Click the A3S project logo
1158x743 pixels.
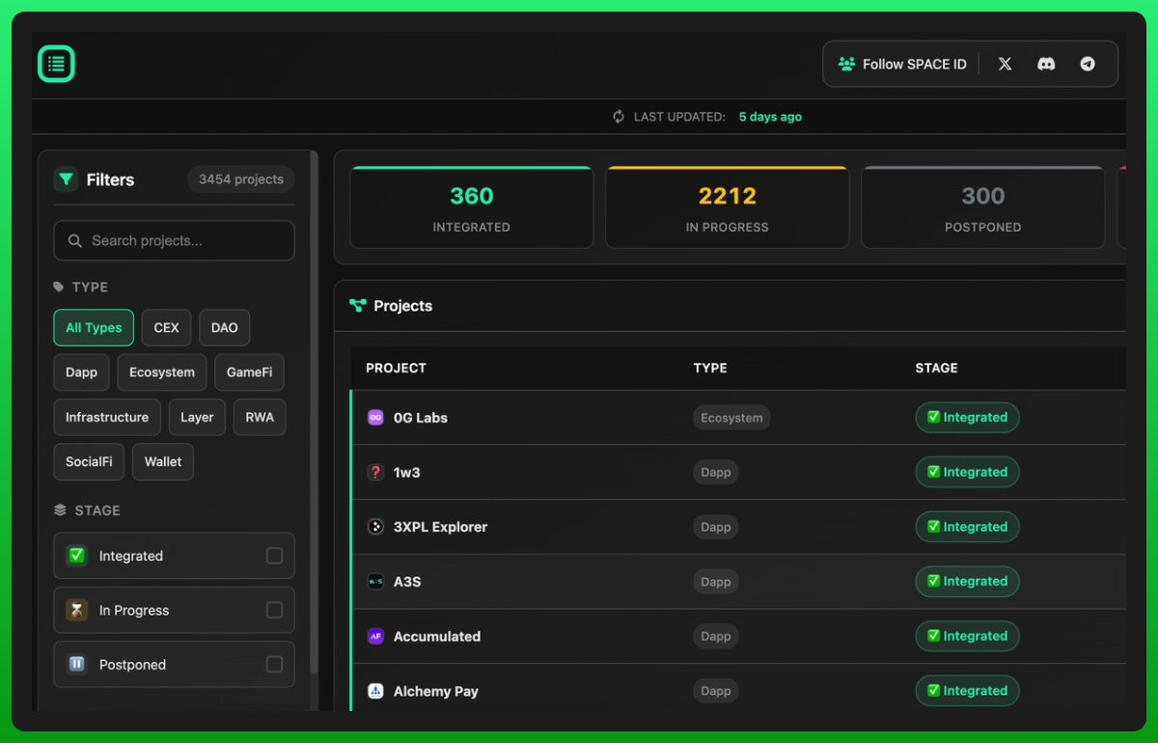coord(375,582)
